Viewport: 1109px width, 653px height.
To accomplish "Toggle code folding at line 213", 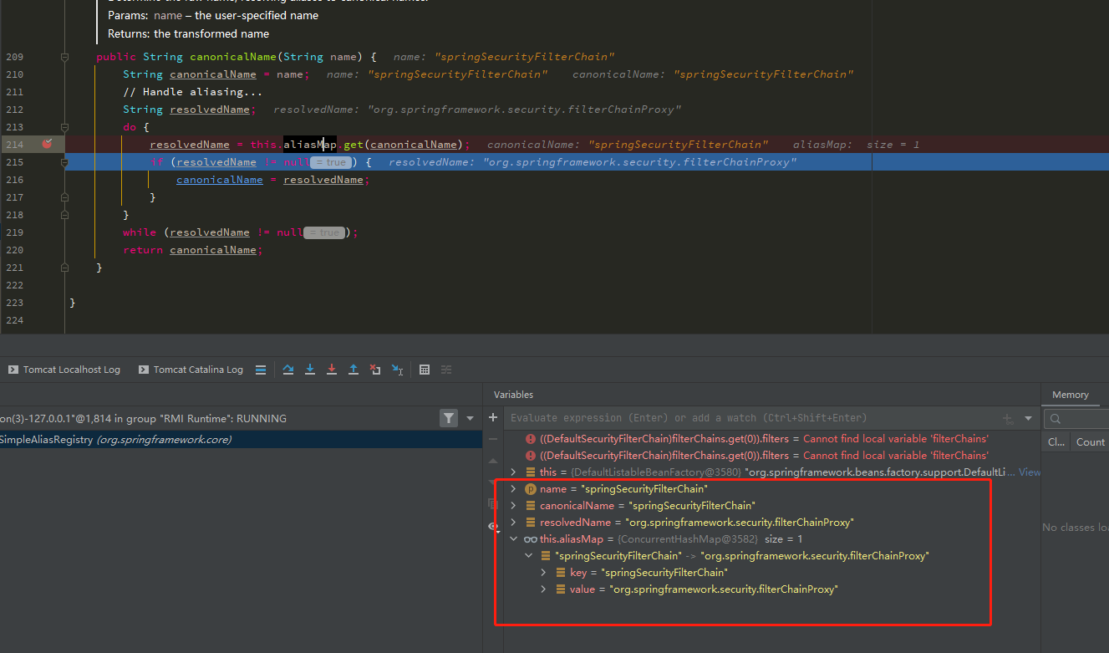I will coord(64,127).
